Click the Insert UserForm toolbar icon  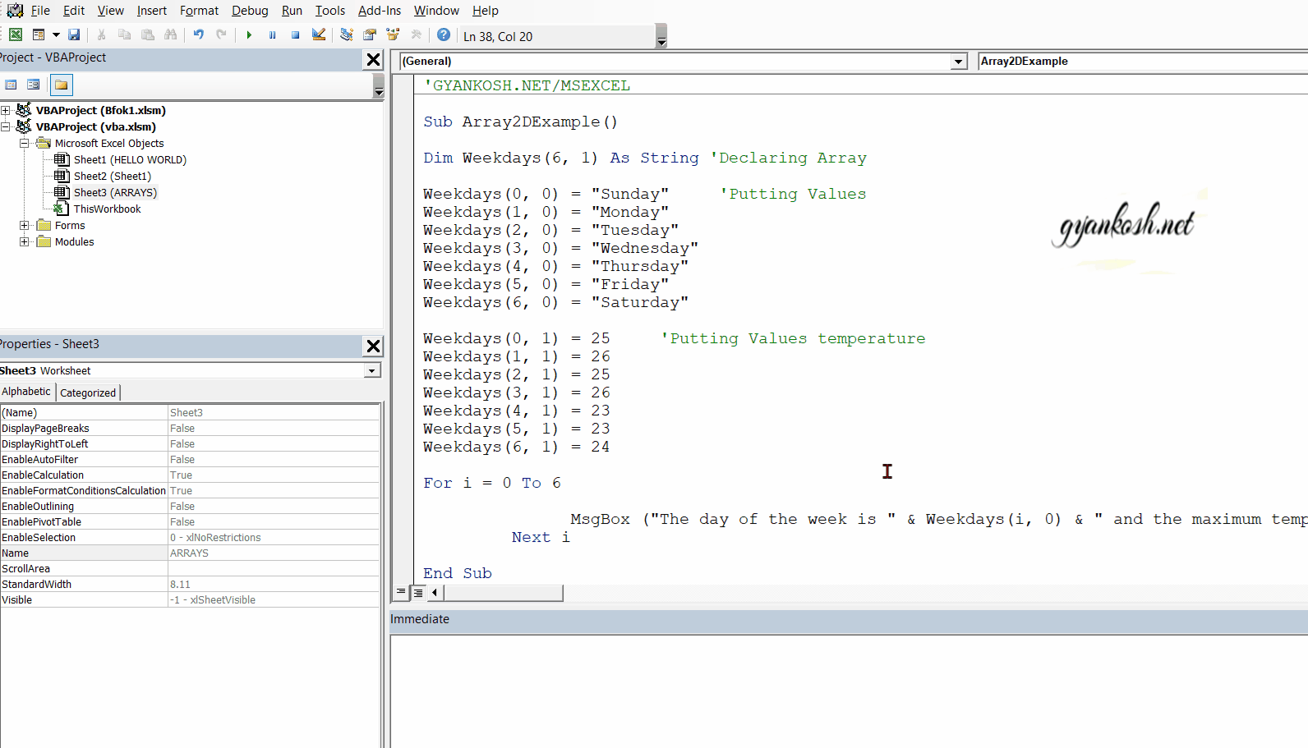click(39, 34)
